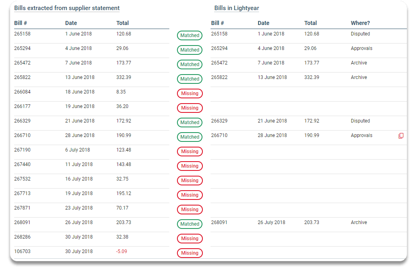Screen dimensions: 417x270
Task: Click the Missing badge for bill 267713
Action: tap(190, 195)
